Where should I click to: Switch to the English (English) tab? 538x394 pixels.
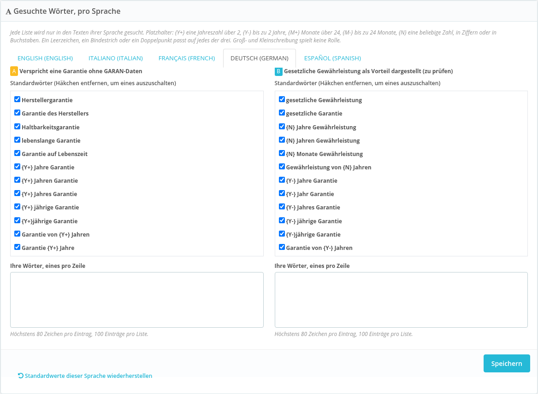45,58
